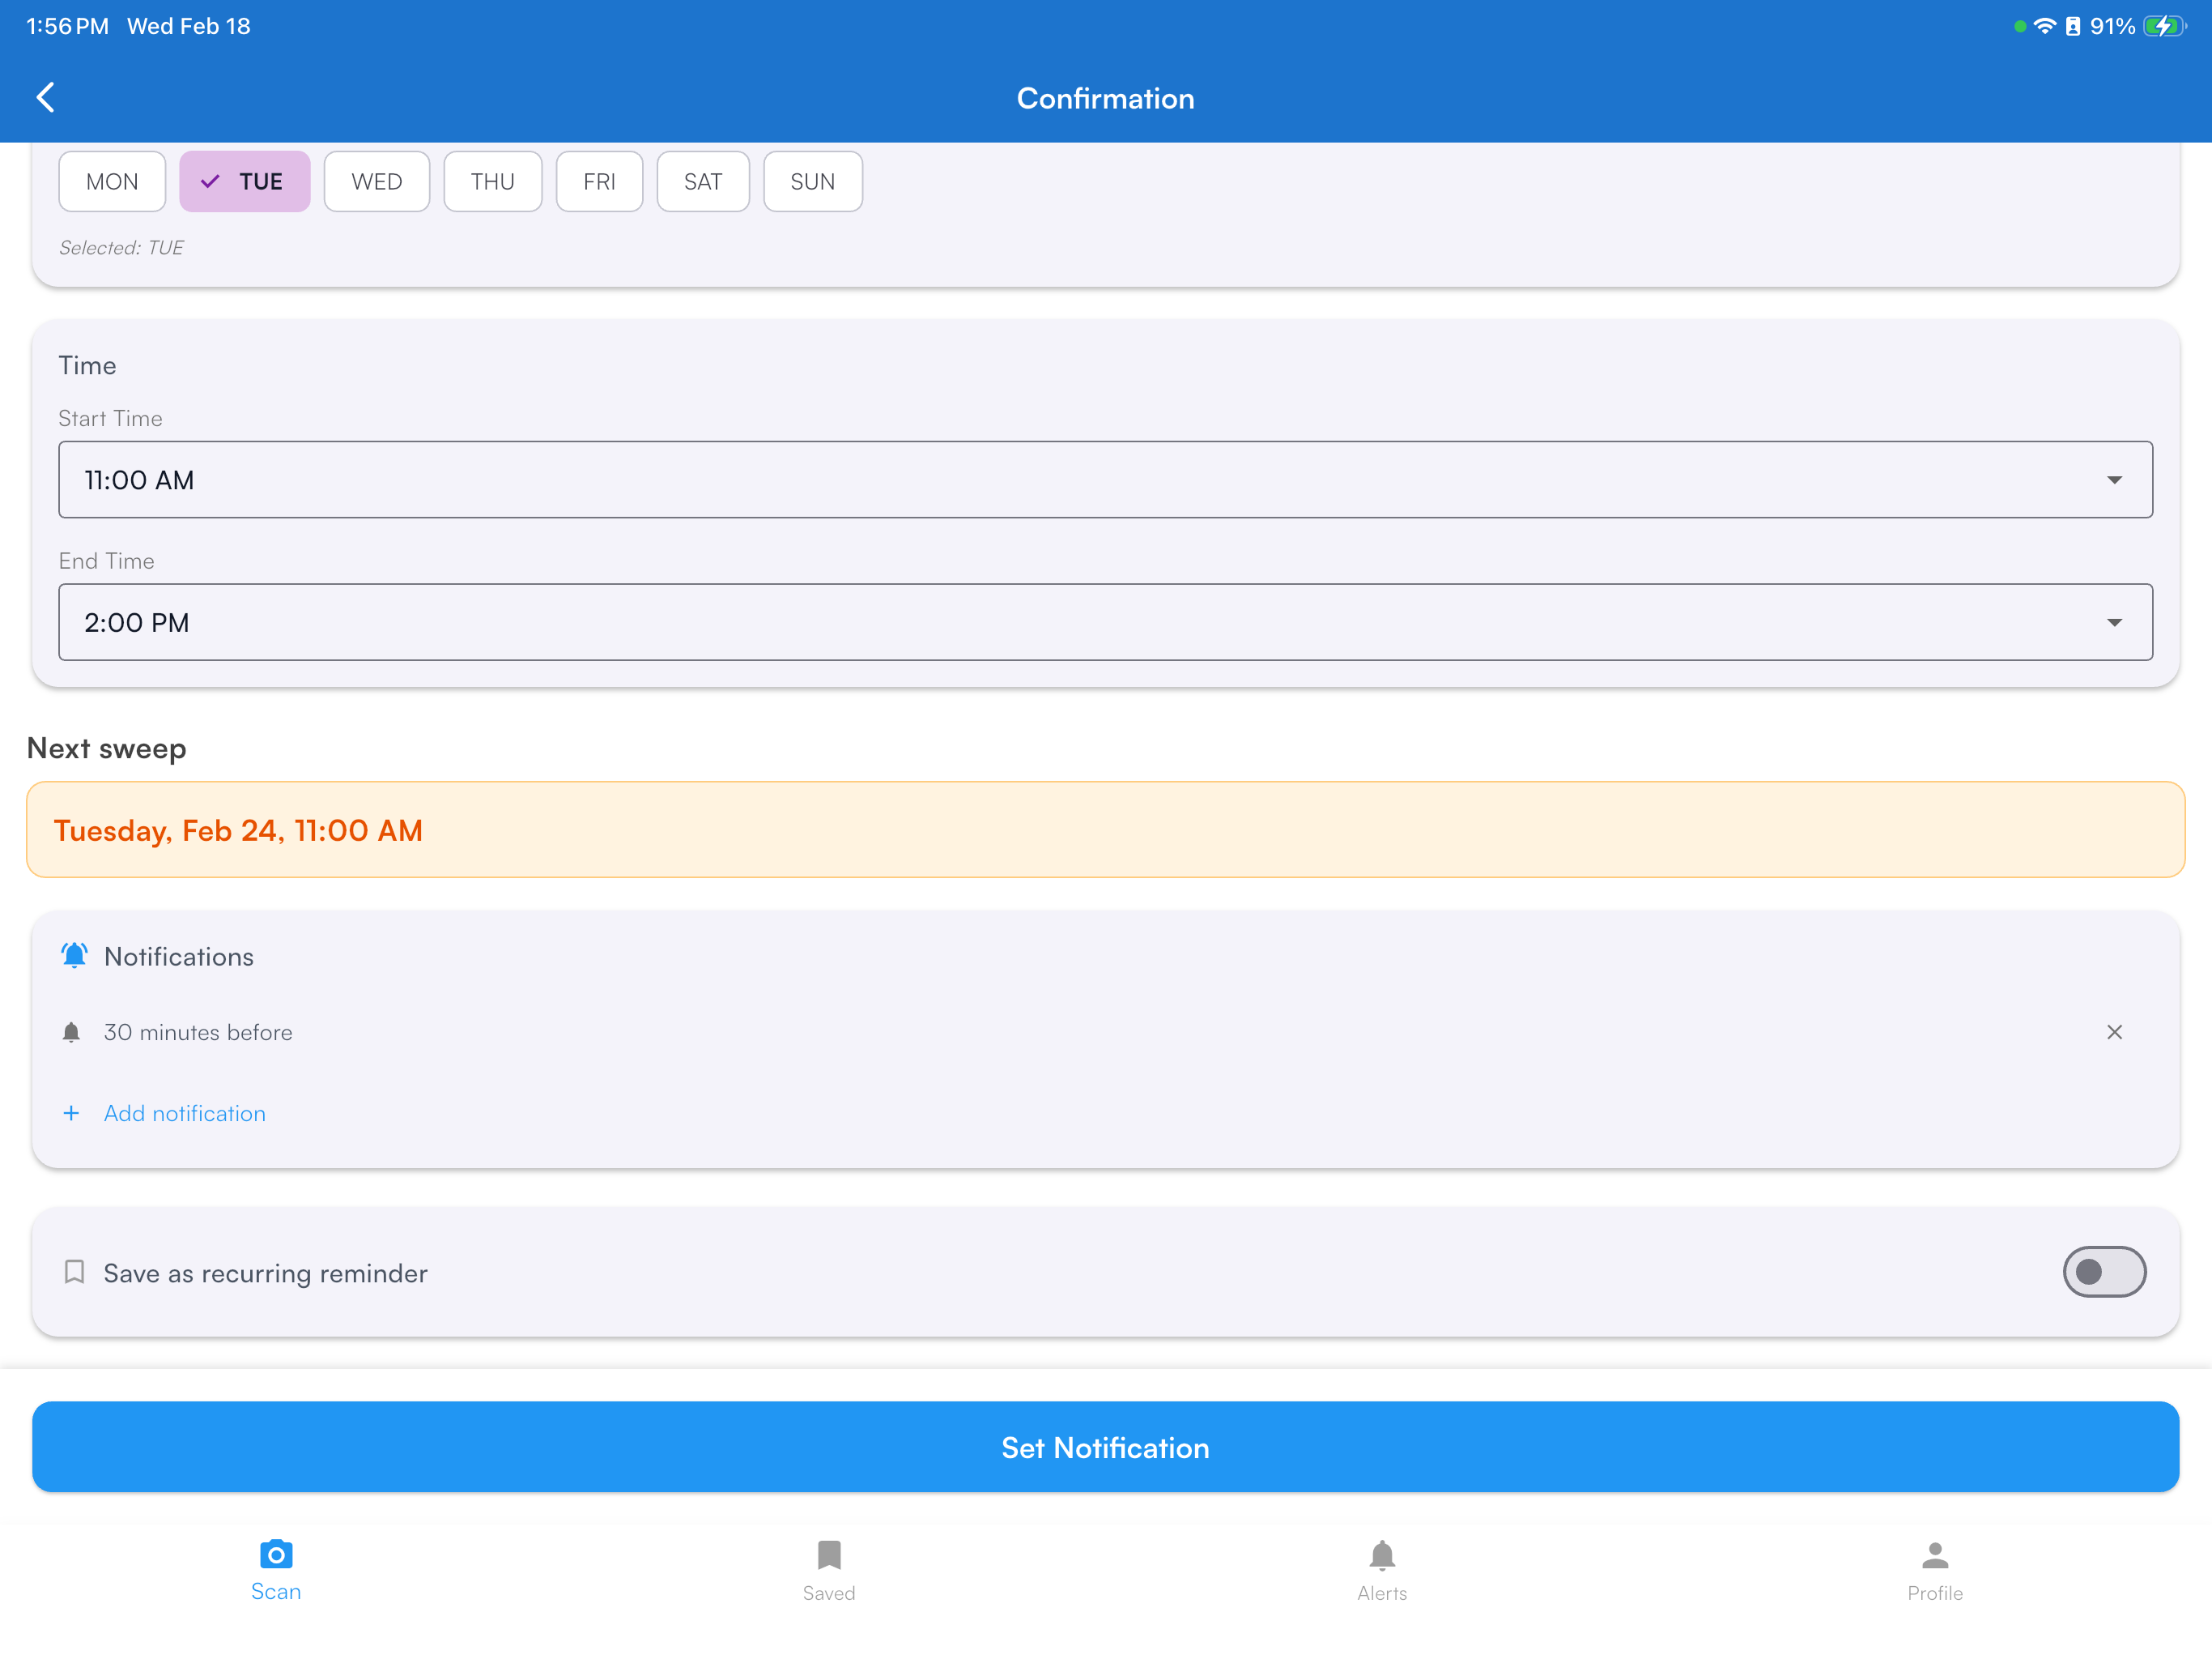Screen dimensions: 2212x1659
Task: Click the purple checkmark on the TUE chip
Action: [210, 181]
